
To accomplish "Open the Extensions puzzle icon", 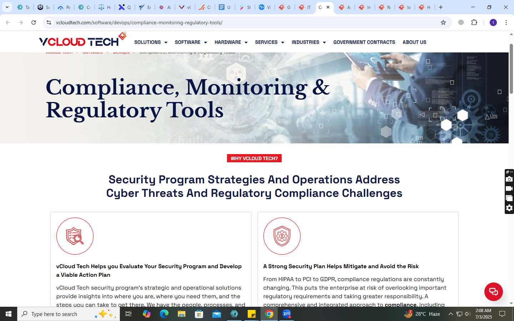I will [474, 22].
